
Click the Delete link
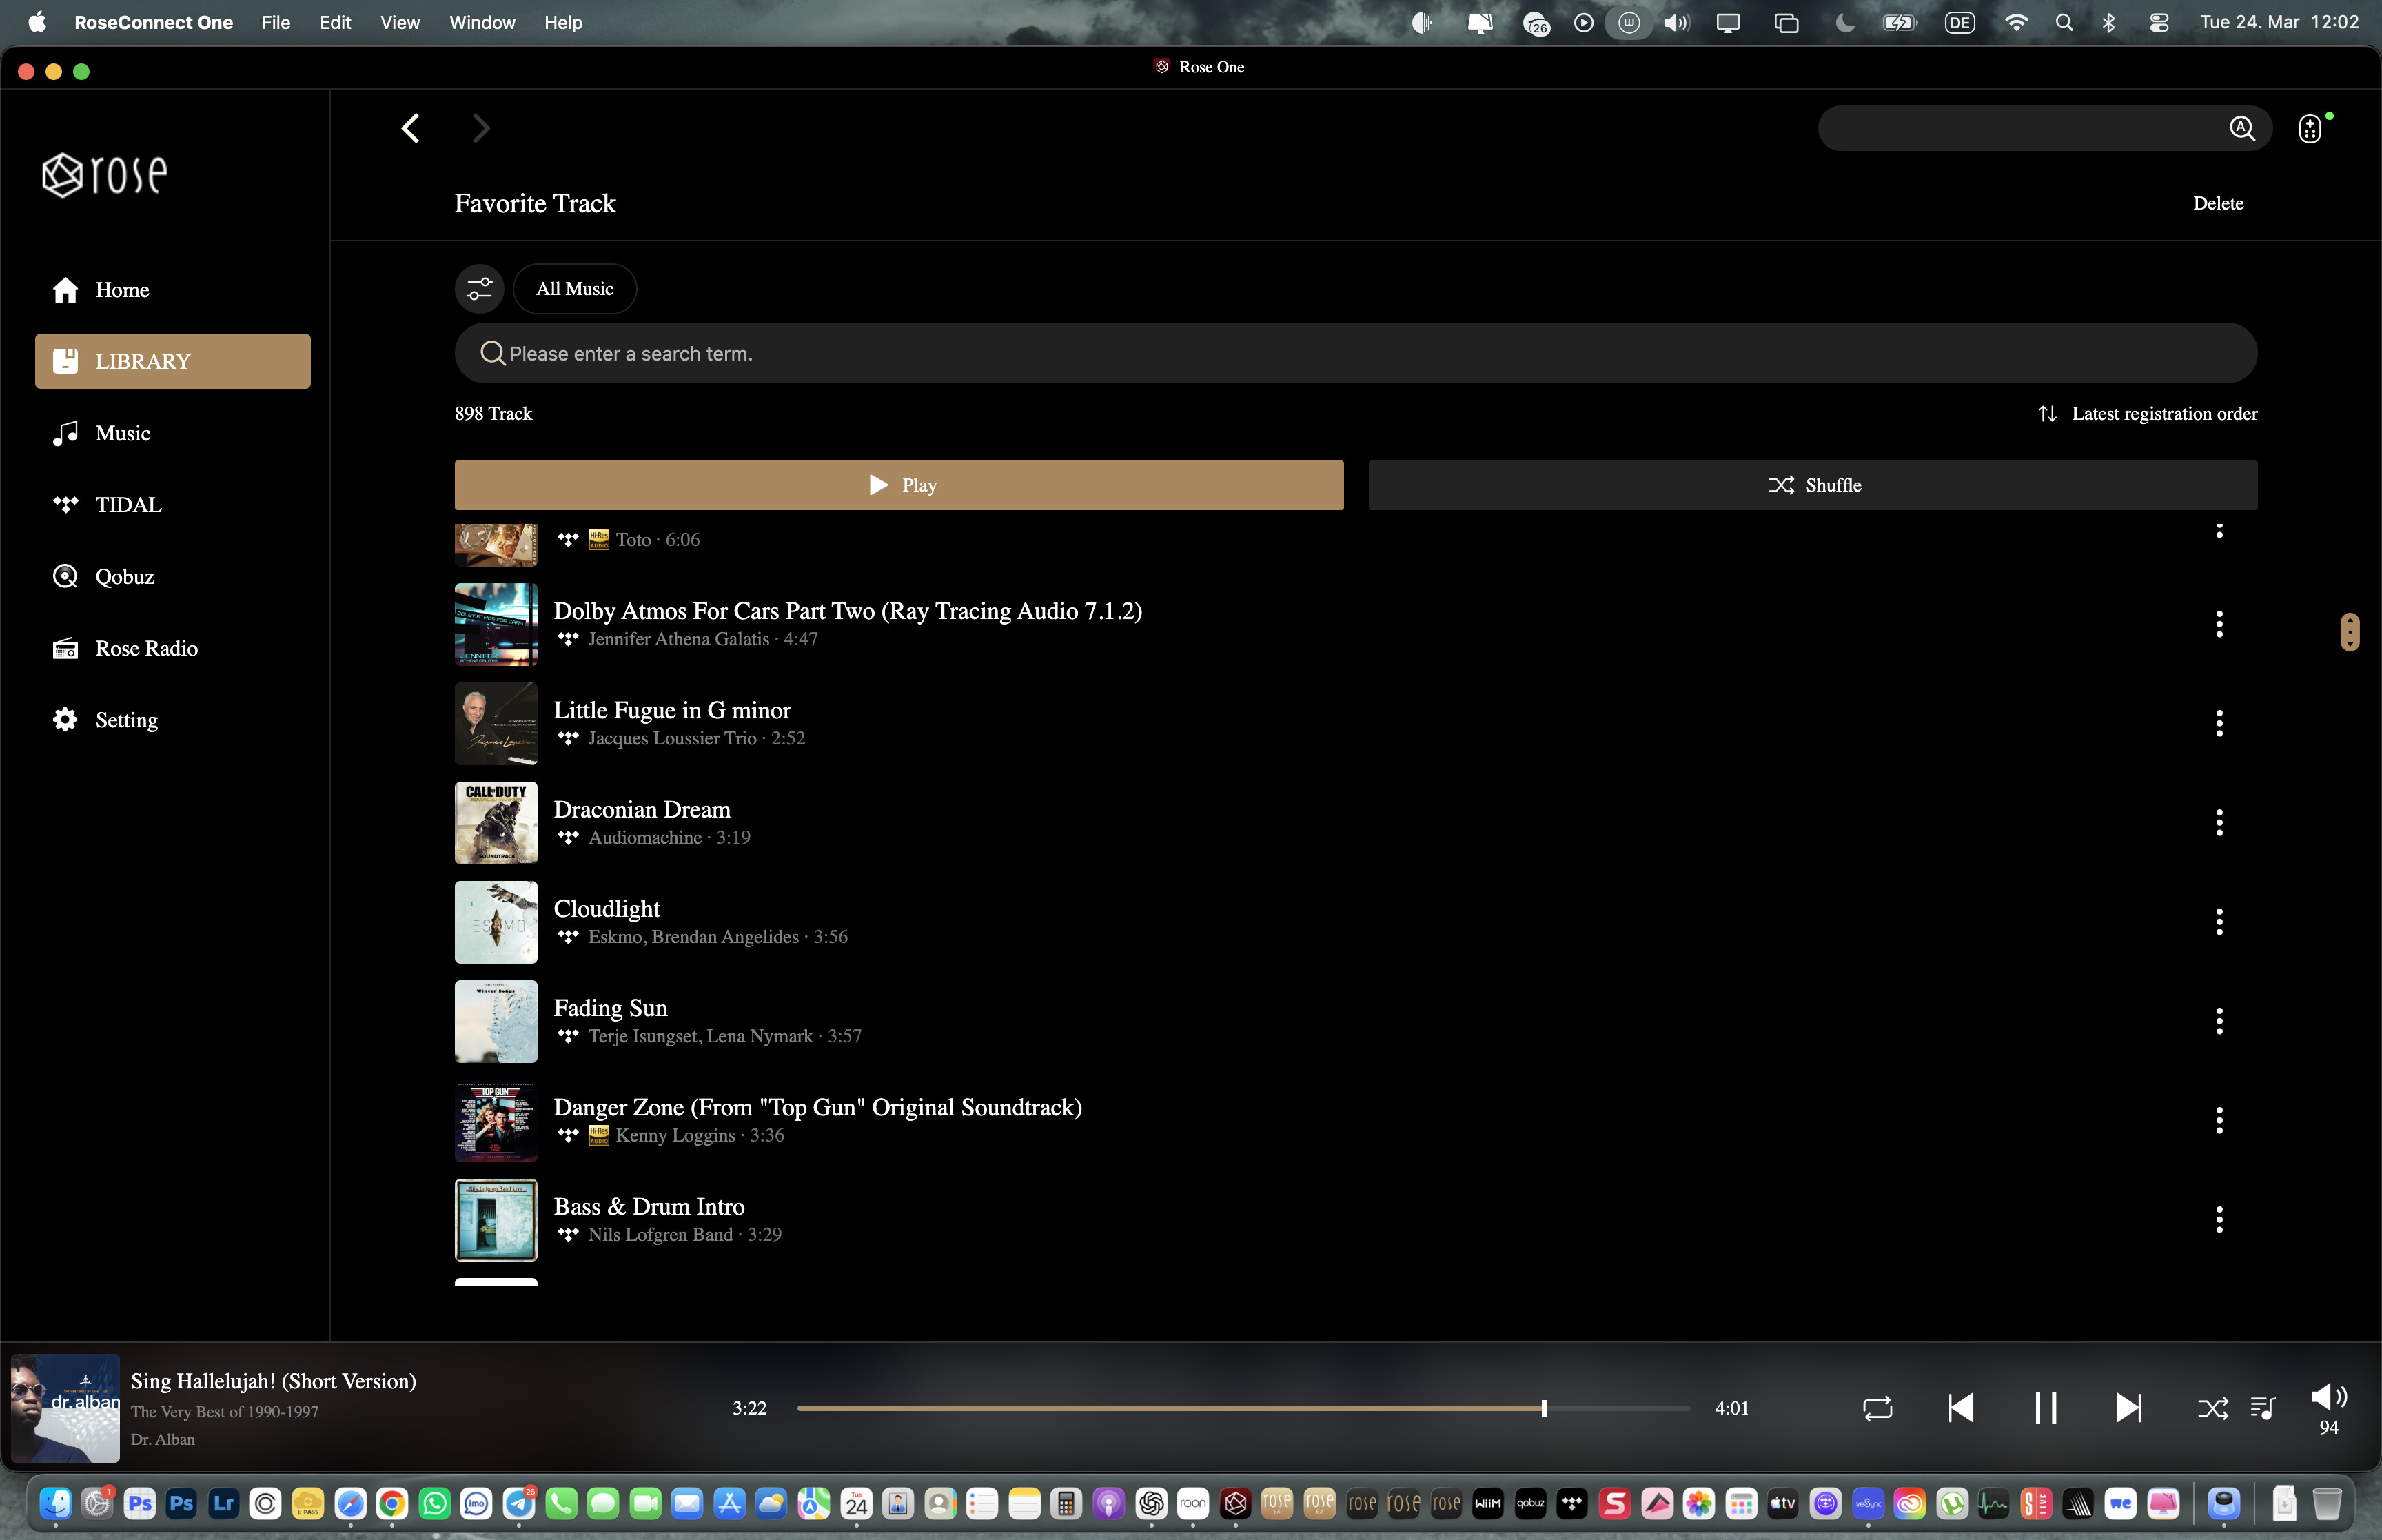(2217, 203)
